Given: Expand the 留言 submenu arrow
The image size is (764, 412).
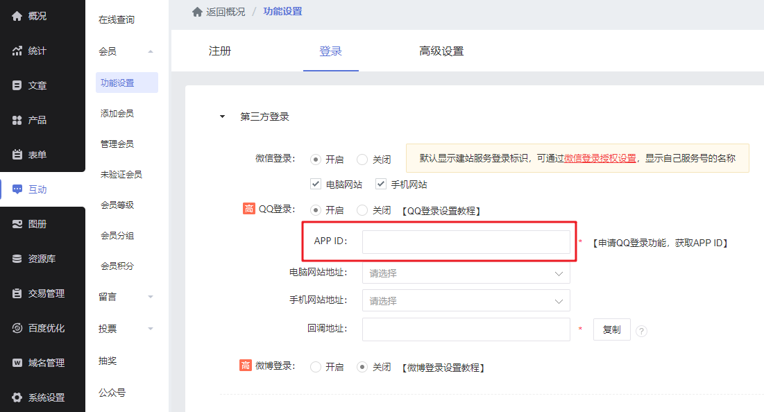Looking at the screenshot, I should 151,297.
